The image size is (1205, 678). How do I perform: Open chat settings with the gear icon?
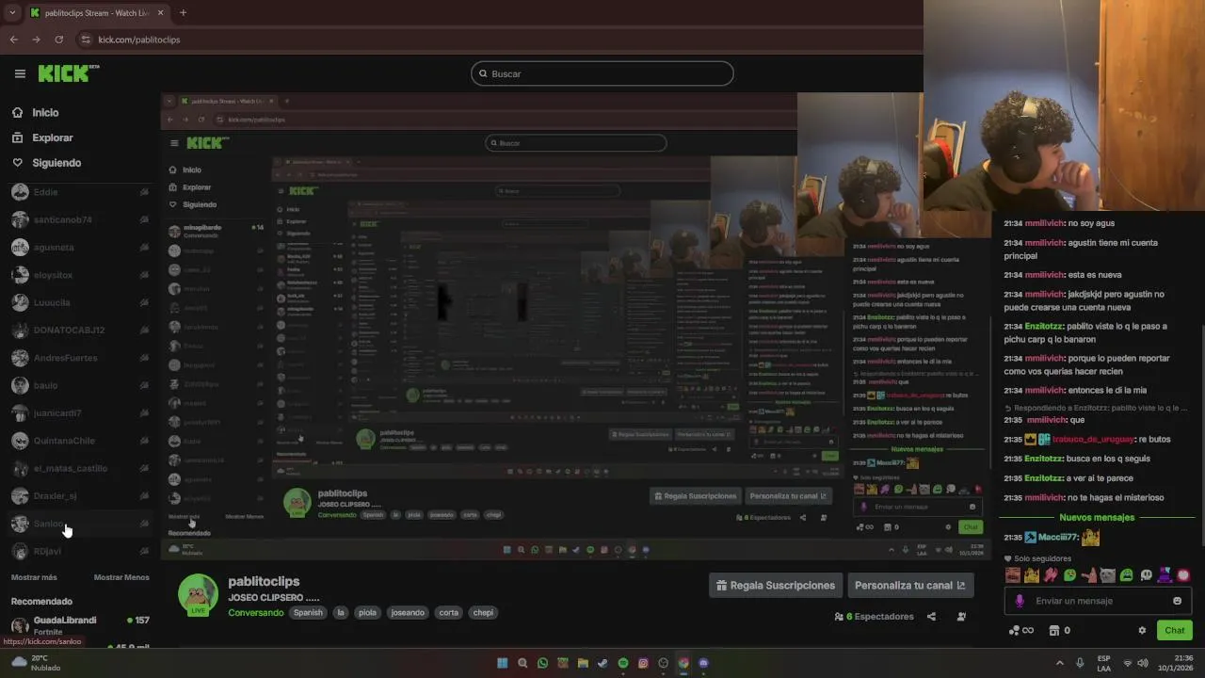[x=1142, y=631]
